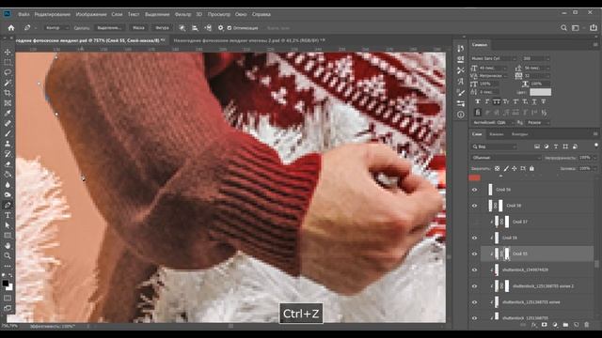
Task: Delete layer with trash icon
Action: (587, 325)
